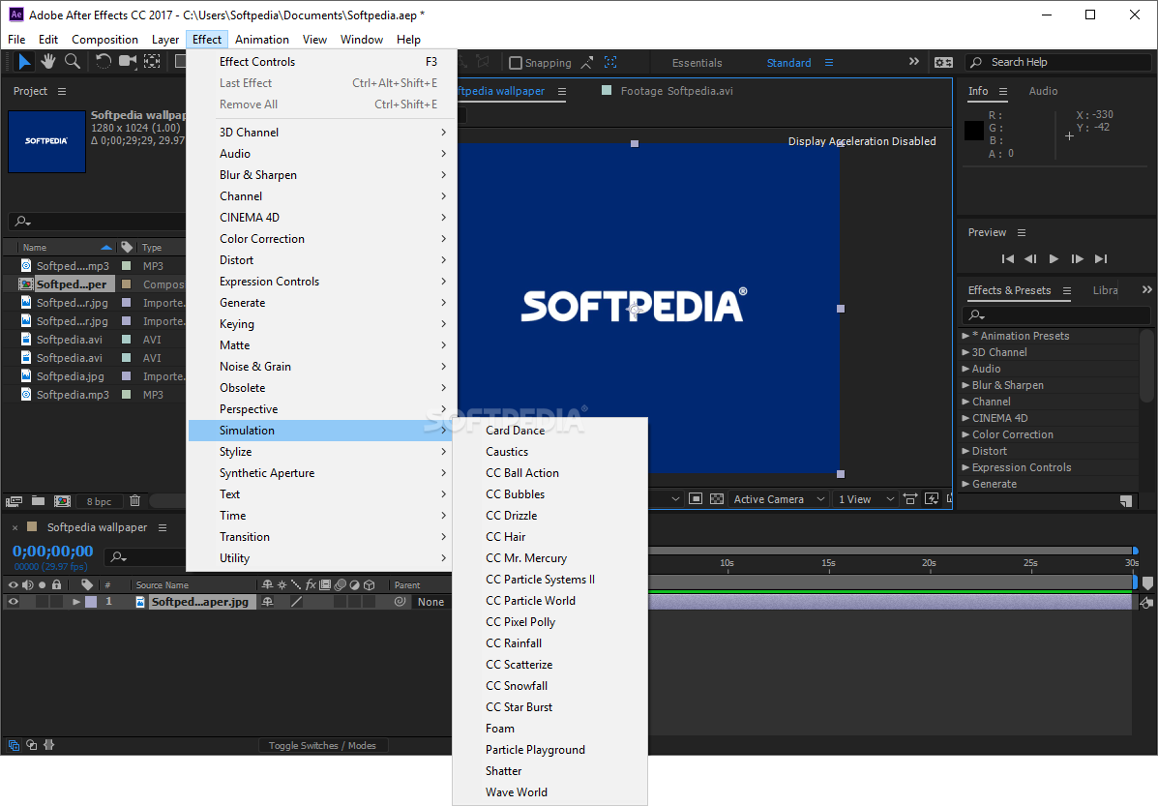Click the Pixel Aspect Ratio Correction icon
The height and width of the screenshot is (806, 1158).
click(909, 499)
